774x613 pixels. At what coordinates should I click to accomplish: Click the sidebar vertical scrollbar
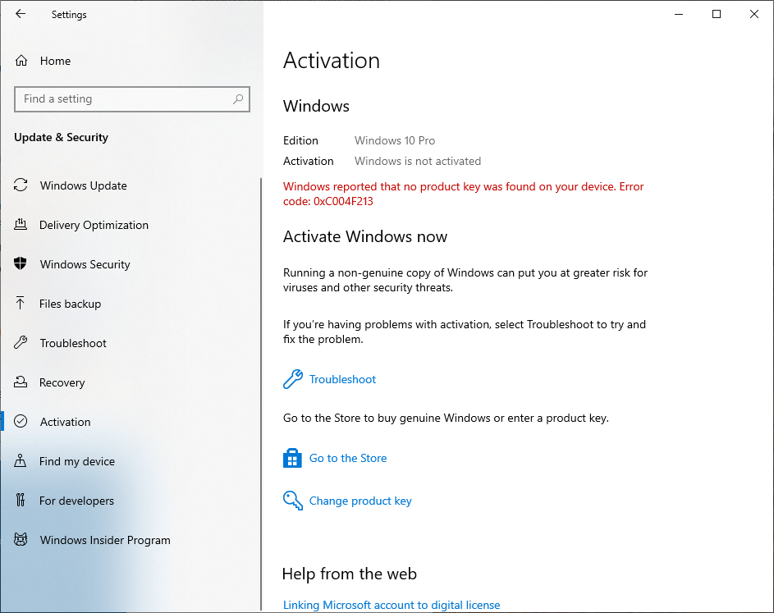click(x=261, y=394)
